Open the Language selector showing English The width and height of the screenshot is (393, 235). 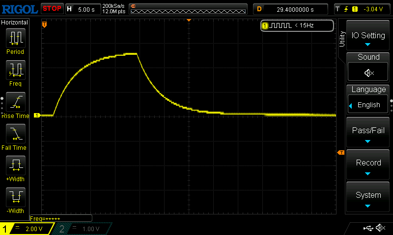[x=368, y=105]
